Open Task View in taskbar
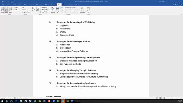This screenshot has height=103, width=183. pyautogui.click(x=11, y=101)
